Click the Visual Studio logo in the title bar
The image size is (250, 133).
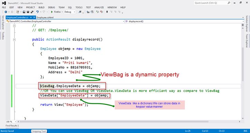tap(4, 3)
